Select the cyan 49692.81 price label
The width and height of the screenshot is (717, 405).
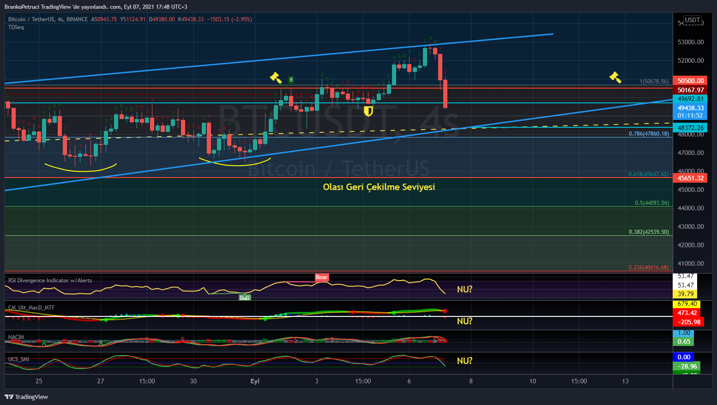click(690, 99)
